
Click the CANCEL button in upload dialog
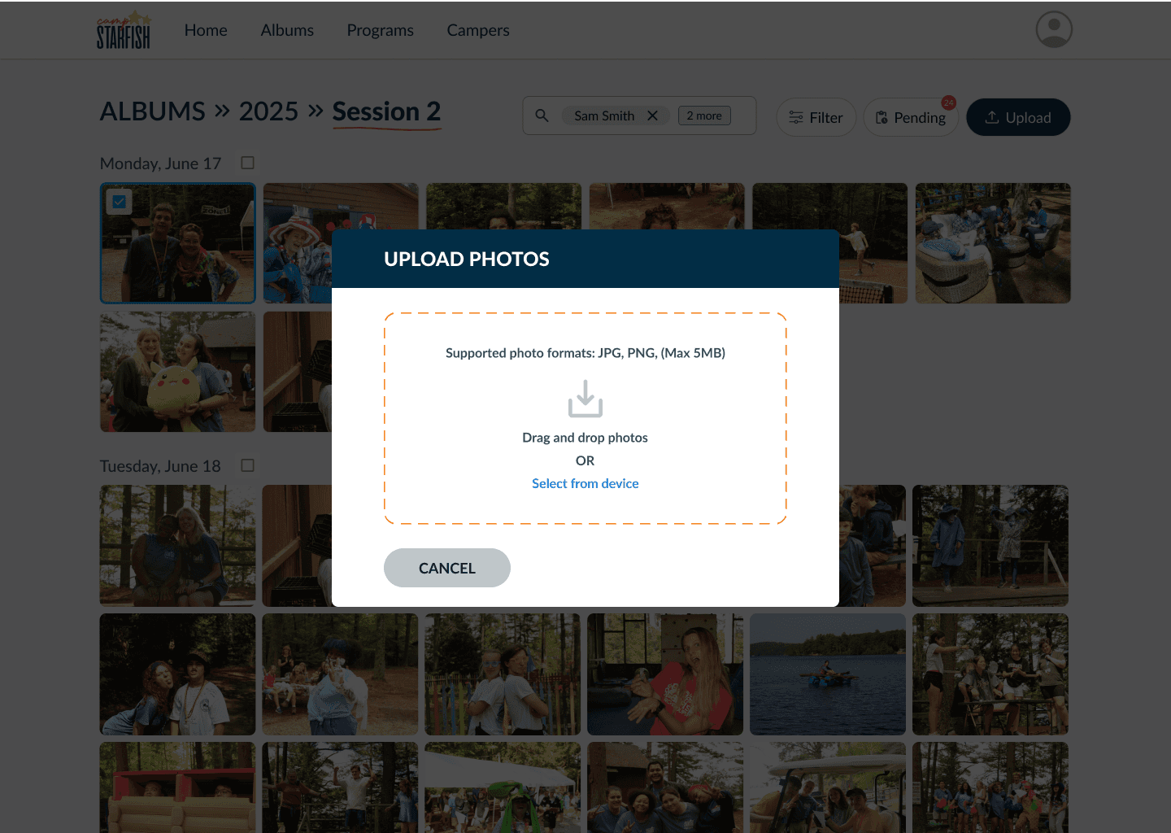[x=447, y=568]
